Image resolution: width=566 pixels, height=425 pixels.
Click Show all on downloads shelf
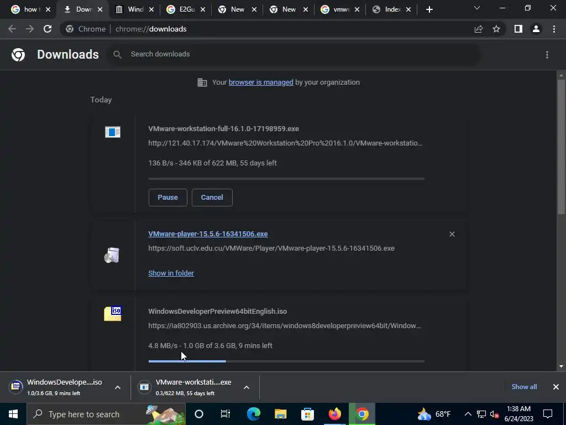click(524, 387)
